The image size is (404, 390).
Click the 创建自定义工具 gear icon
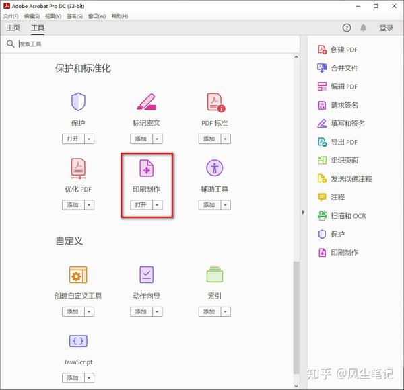78,274
